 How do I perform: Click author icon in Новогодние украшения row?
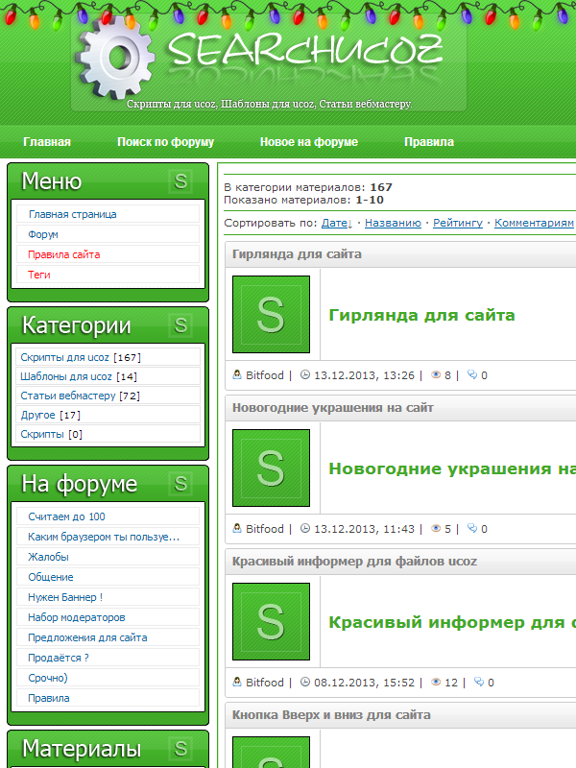(237, 528)
